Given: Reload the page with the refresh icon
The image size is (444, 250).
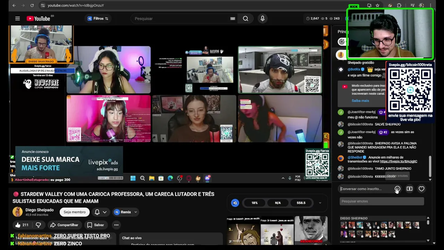Looking at the screenshot, I should 32,6.
